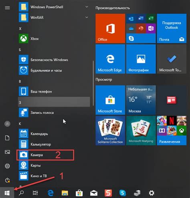Open Календарь app
Image resolution: width=190 pixels, height=198 pixels.
point(54,134)
